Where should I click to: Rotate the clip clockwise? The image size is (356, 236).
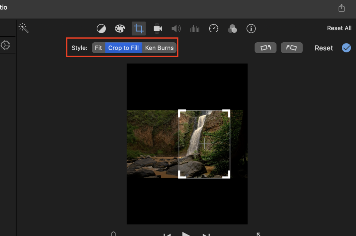(292, 48)
